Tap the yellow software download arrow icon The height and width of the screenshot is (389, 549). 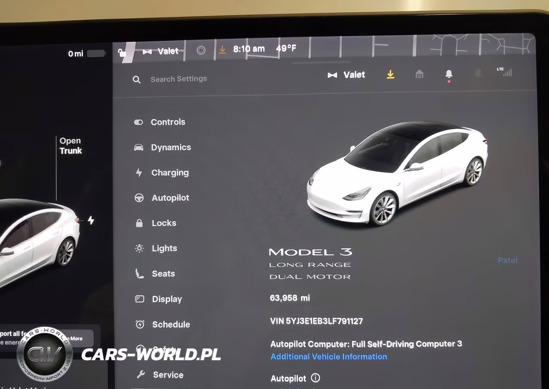(x=390, y=75)
